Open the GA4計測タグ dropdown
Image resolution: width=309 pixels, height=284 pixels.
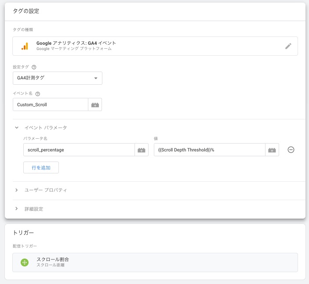point(58,78)
